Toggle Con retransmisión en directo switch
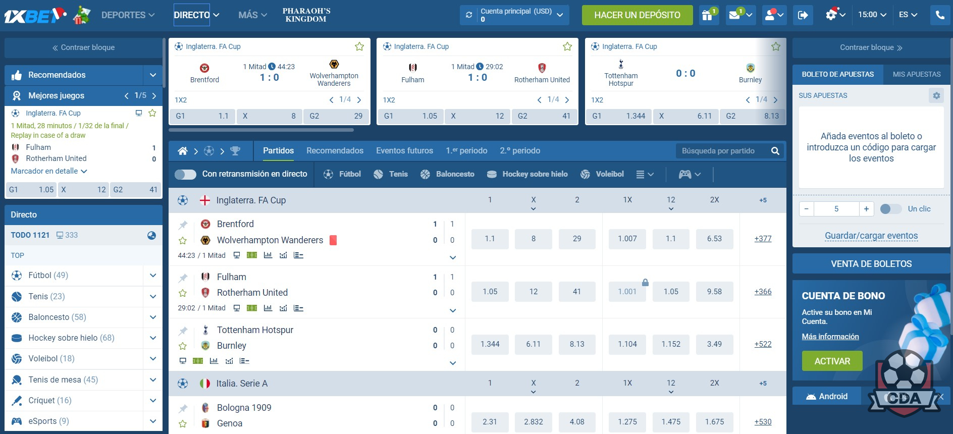Screen dimensions: 953x434 pos(185,174)
